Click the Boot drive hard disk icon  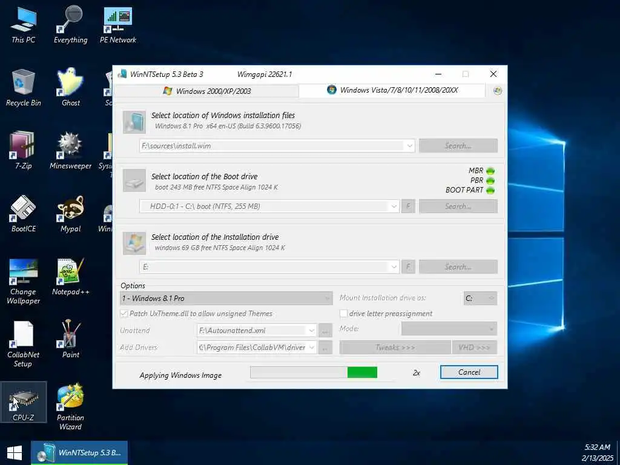[134, 180]
